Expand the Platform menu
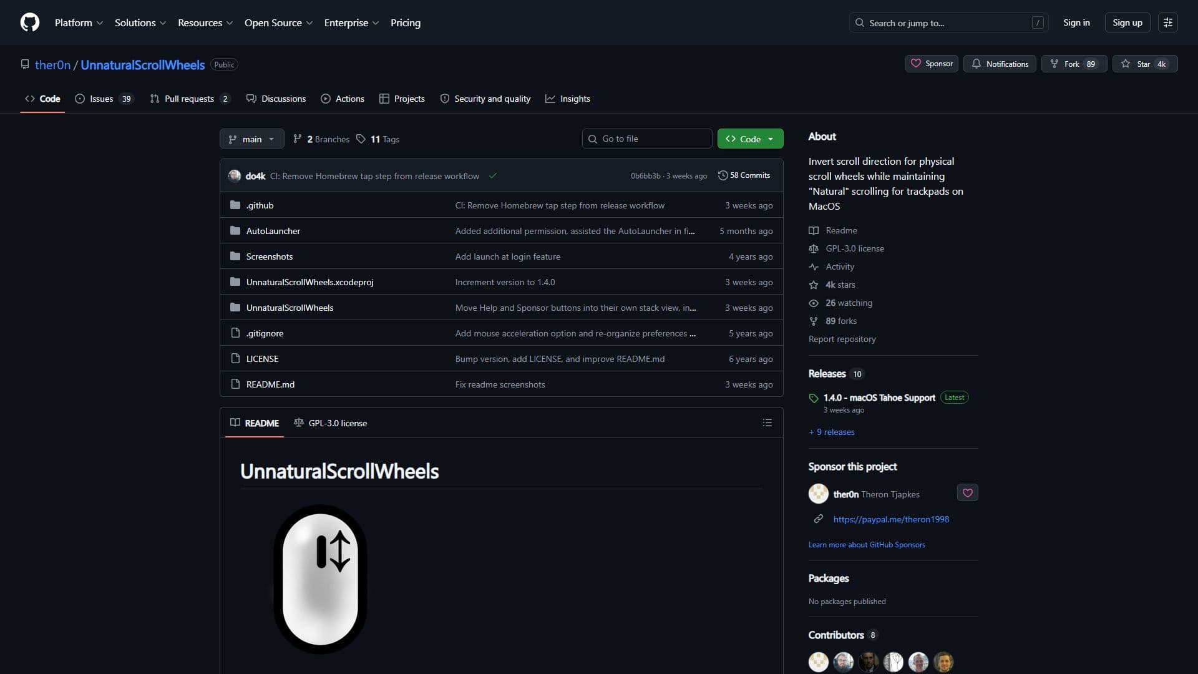1198x674 pixels. coord(79,22)
